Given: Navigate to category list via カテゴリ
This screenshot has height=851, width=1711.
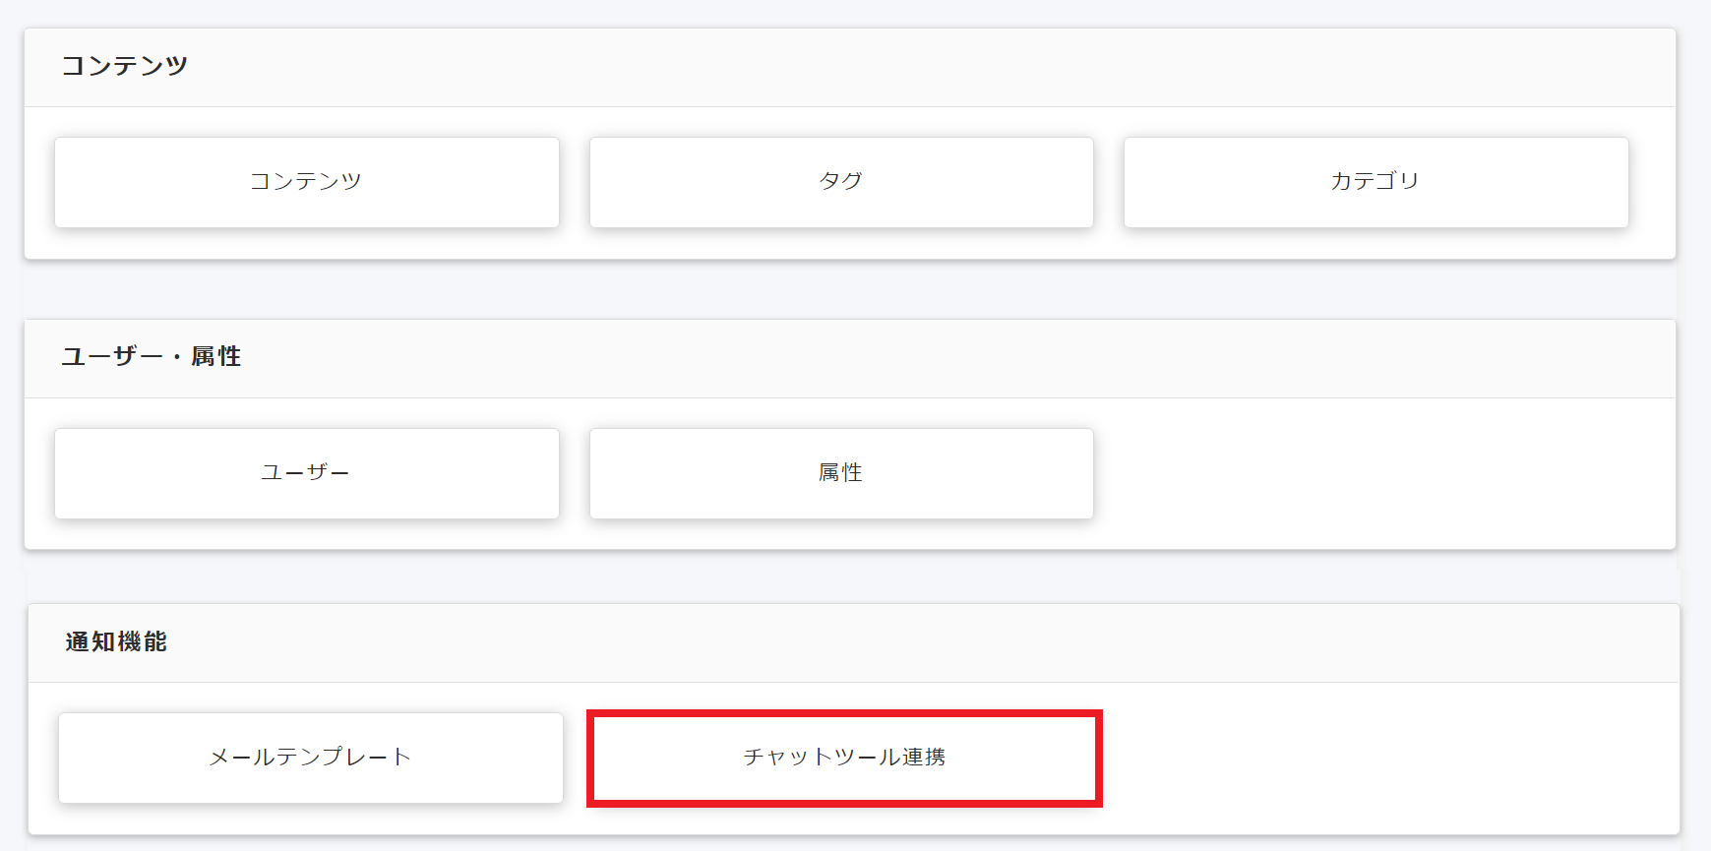Looking at the screenshot, I should [x=1375, y=182].
